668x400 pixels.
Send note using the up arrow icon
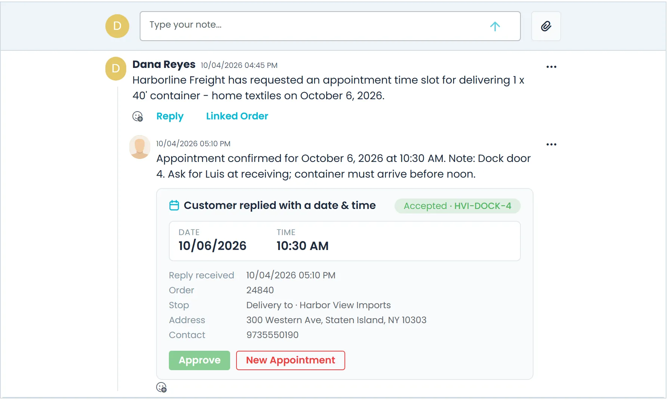495,26
